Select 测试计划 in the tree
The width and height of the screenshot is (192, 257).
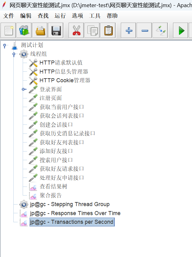coord(32,45)
